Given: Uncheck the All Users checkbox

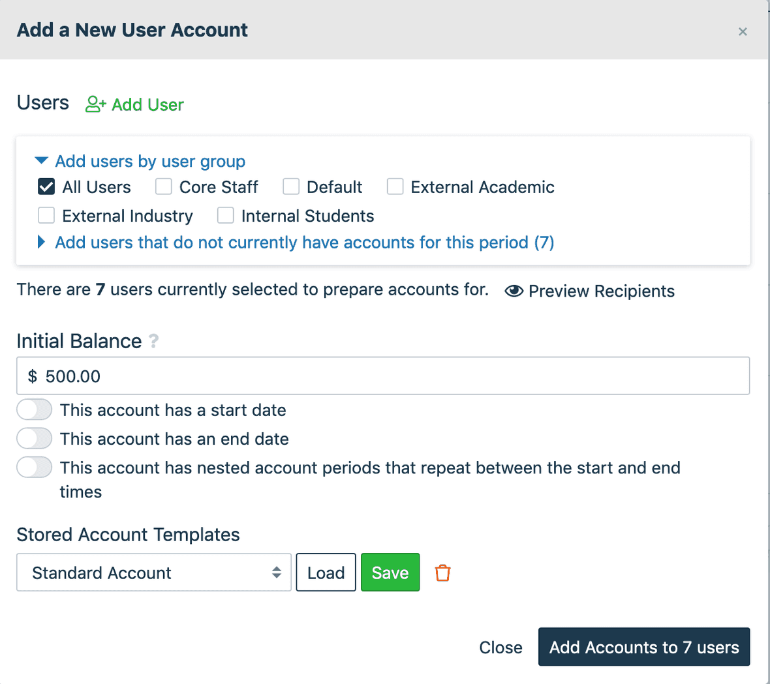Looking at the screenshot, I should [x=46, y=186].
